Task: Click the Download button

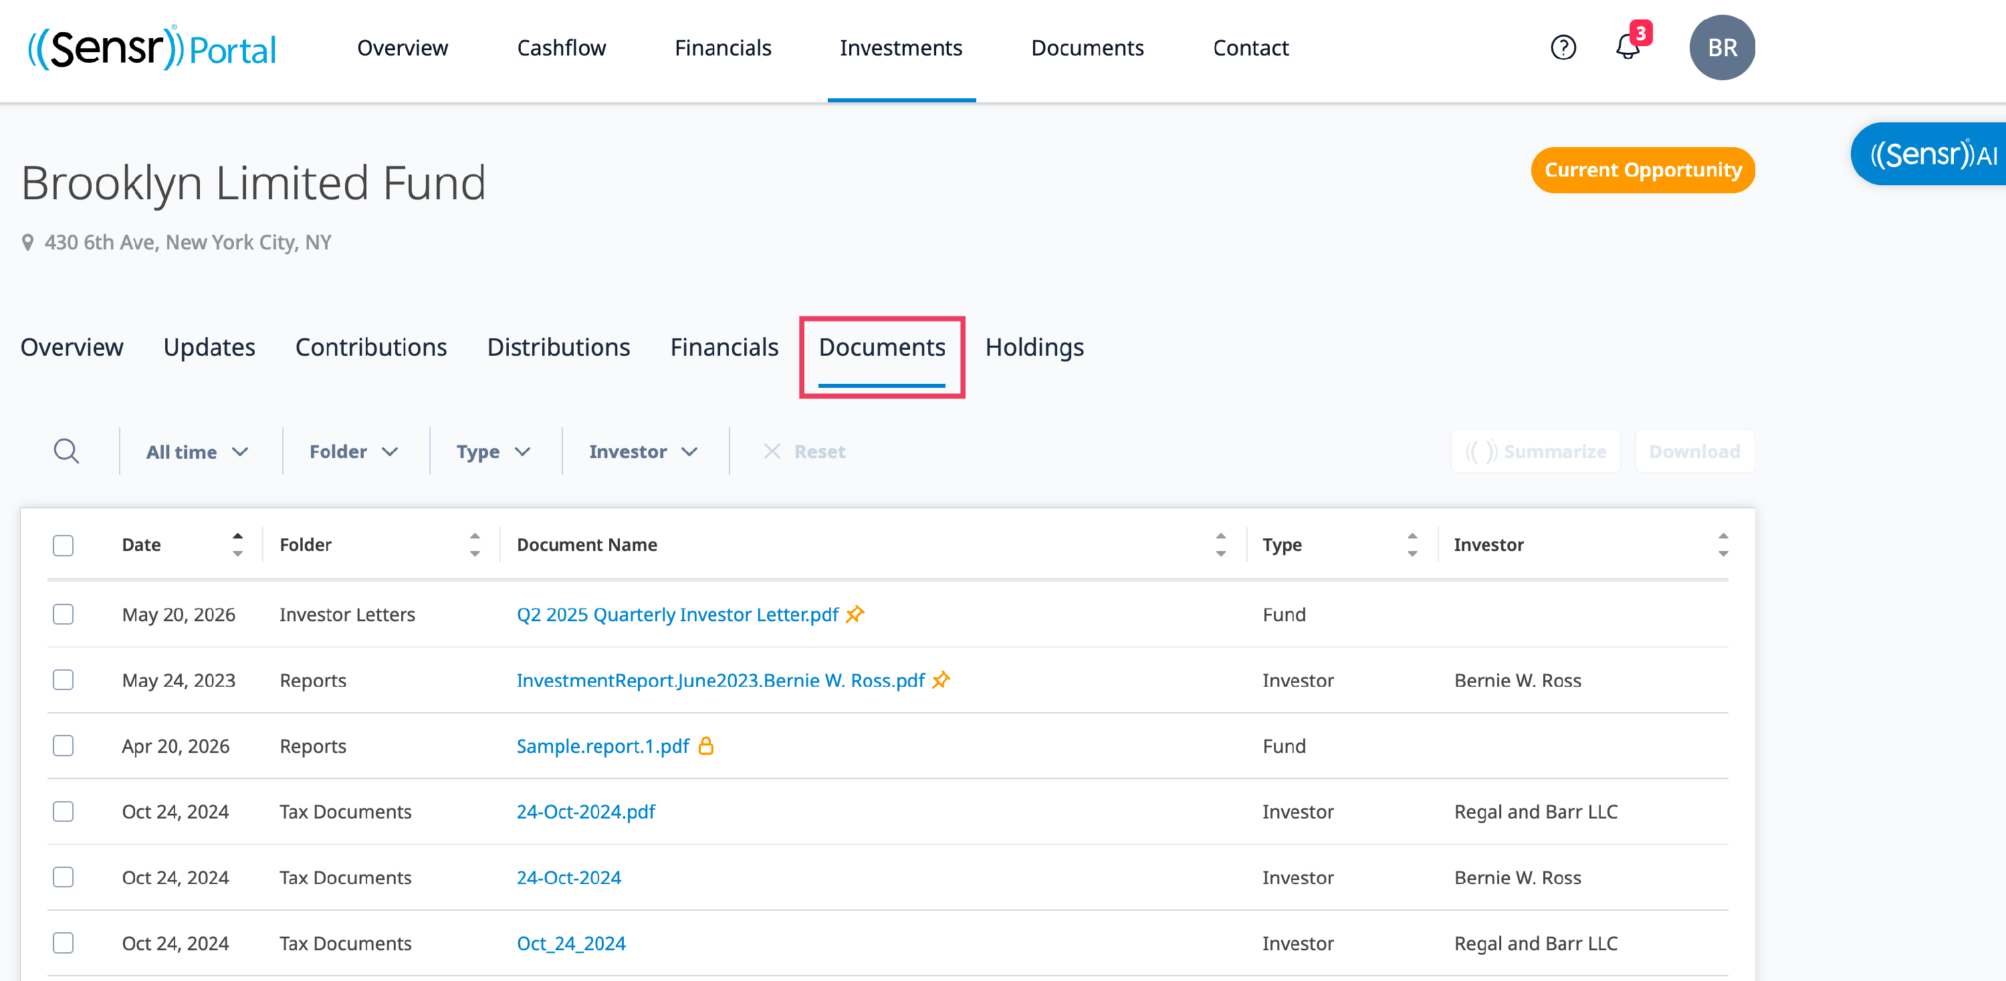Action: pyautogui.click(x=1694, y=451)
